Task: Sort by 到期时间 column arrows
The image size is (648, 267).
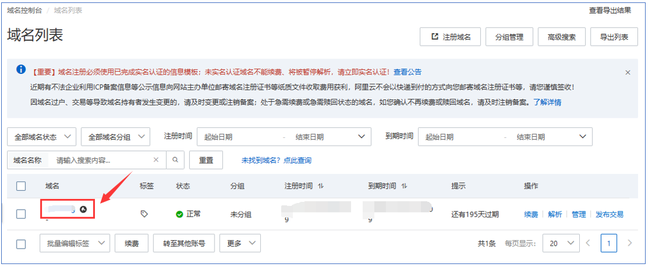Action: tap(404, 186)
